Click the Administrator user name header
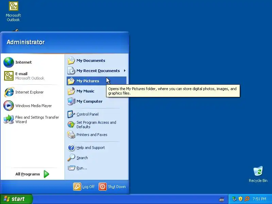The width and height of the screenshot is (272, 204). click(x=26, y=42)
